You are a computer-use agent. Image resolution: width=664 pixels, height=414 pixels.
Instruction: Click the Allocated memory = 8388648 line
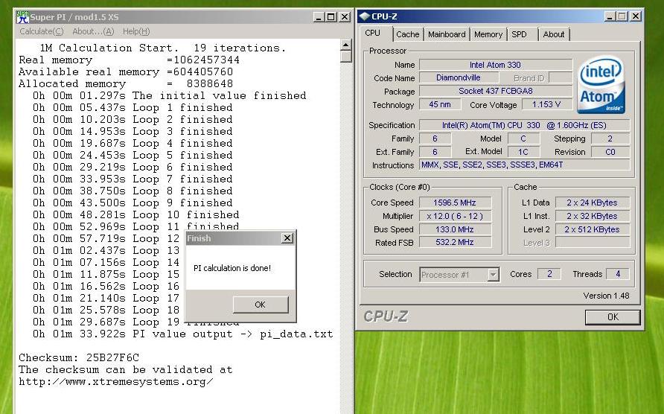(126, 84)
